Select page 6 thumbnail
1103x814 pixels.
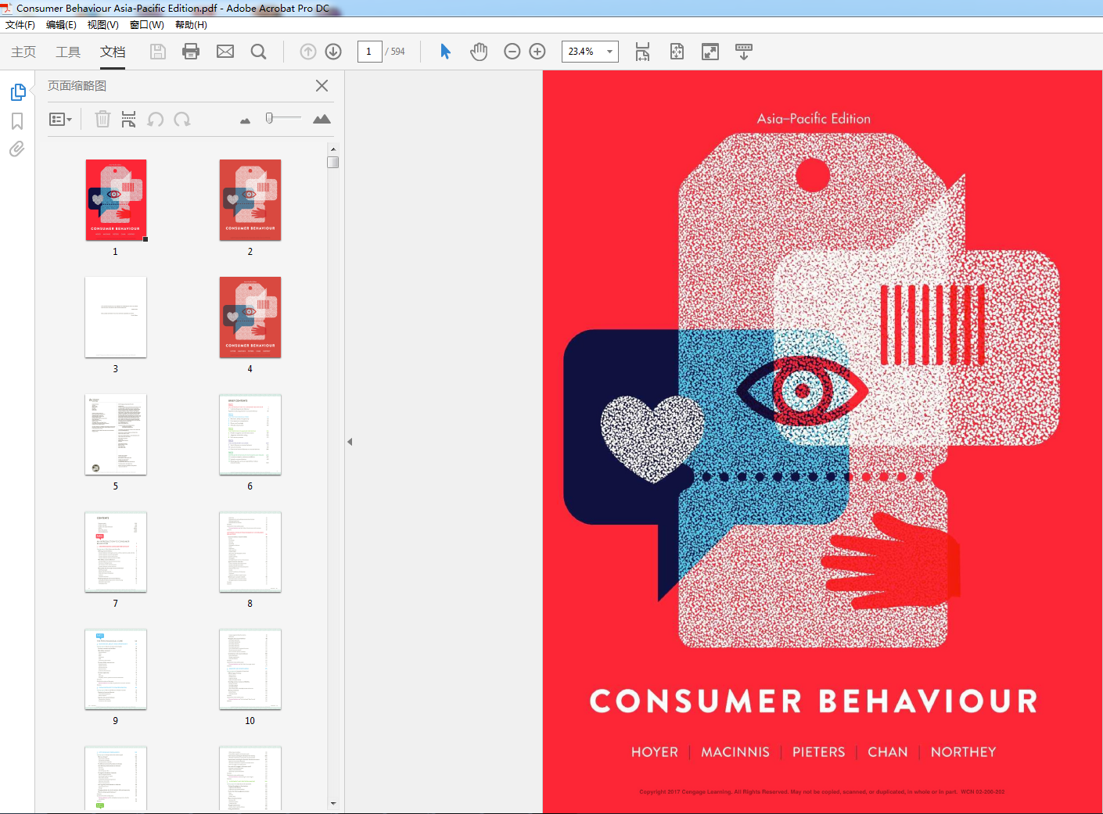[x=250, y=435]
